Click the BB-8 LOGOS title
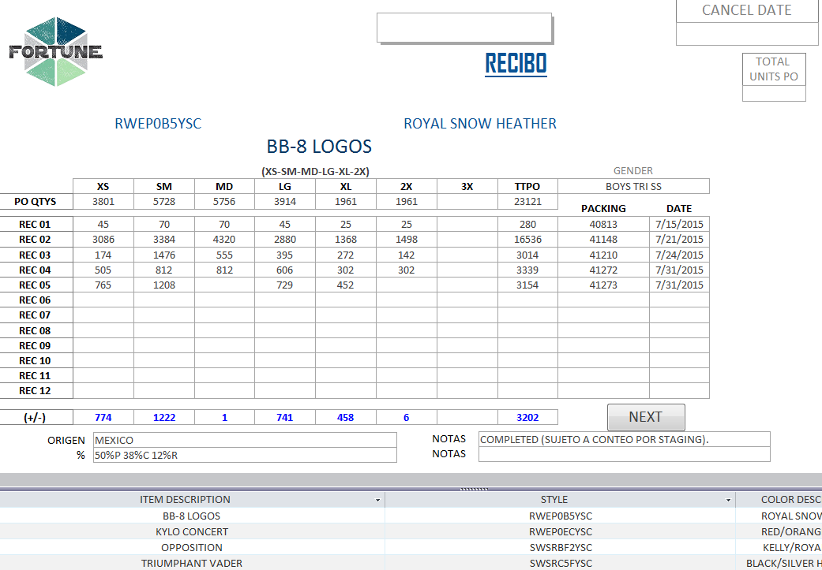 tap(319, 146)
